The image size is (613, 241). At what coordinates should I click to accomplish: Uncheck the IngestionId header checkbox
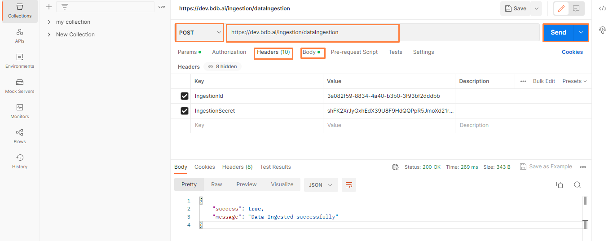point(184,96)
